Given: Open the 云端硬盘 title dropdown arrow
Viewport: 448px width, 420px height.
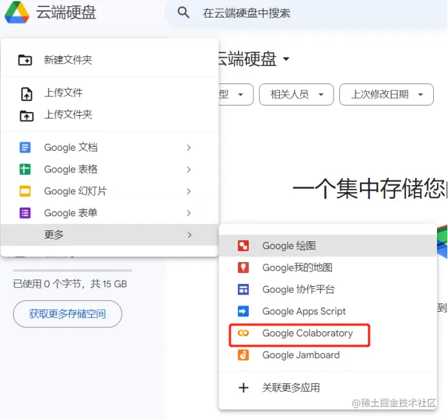Looking at the screenshot, I should click(286, 59).
